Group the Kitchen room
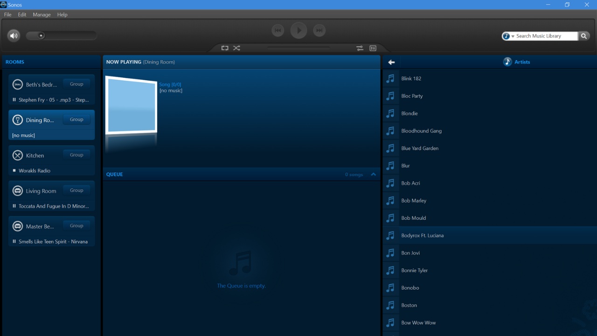 click(76, 155)
